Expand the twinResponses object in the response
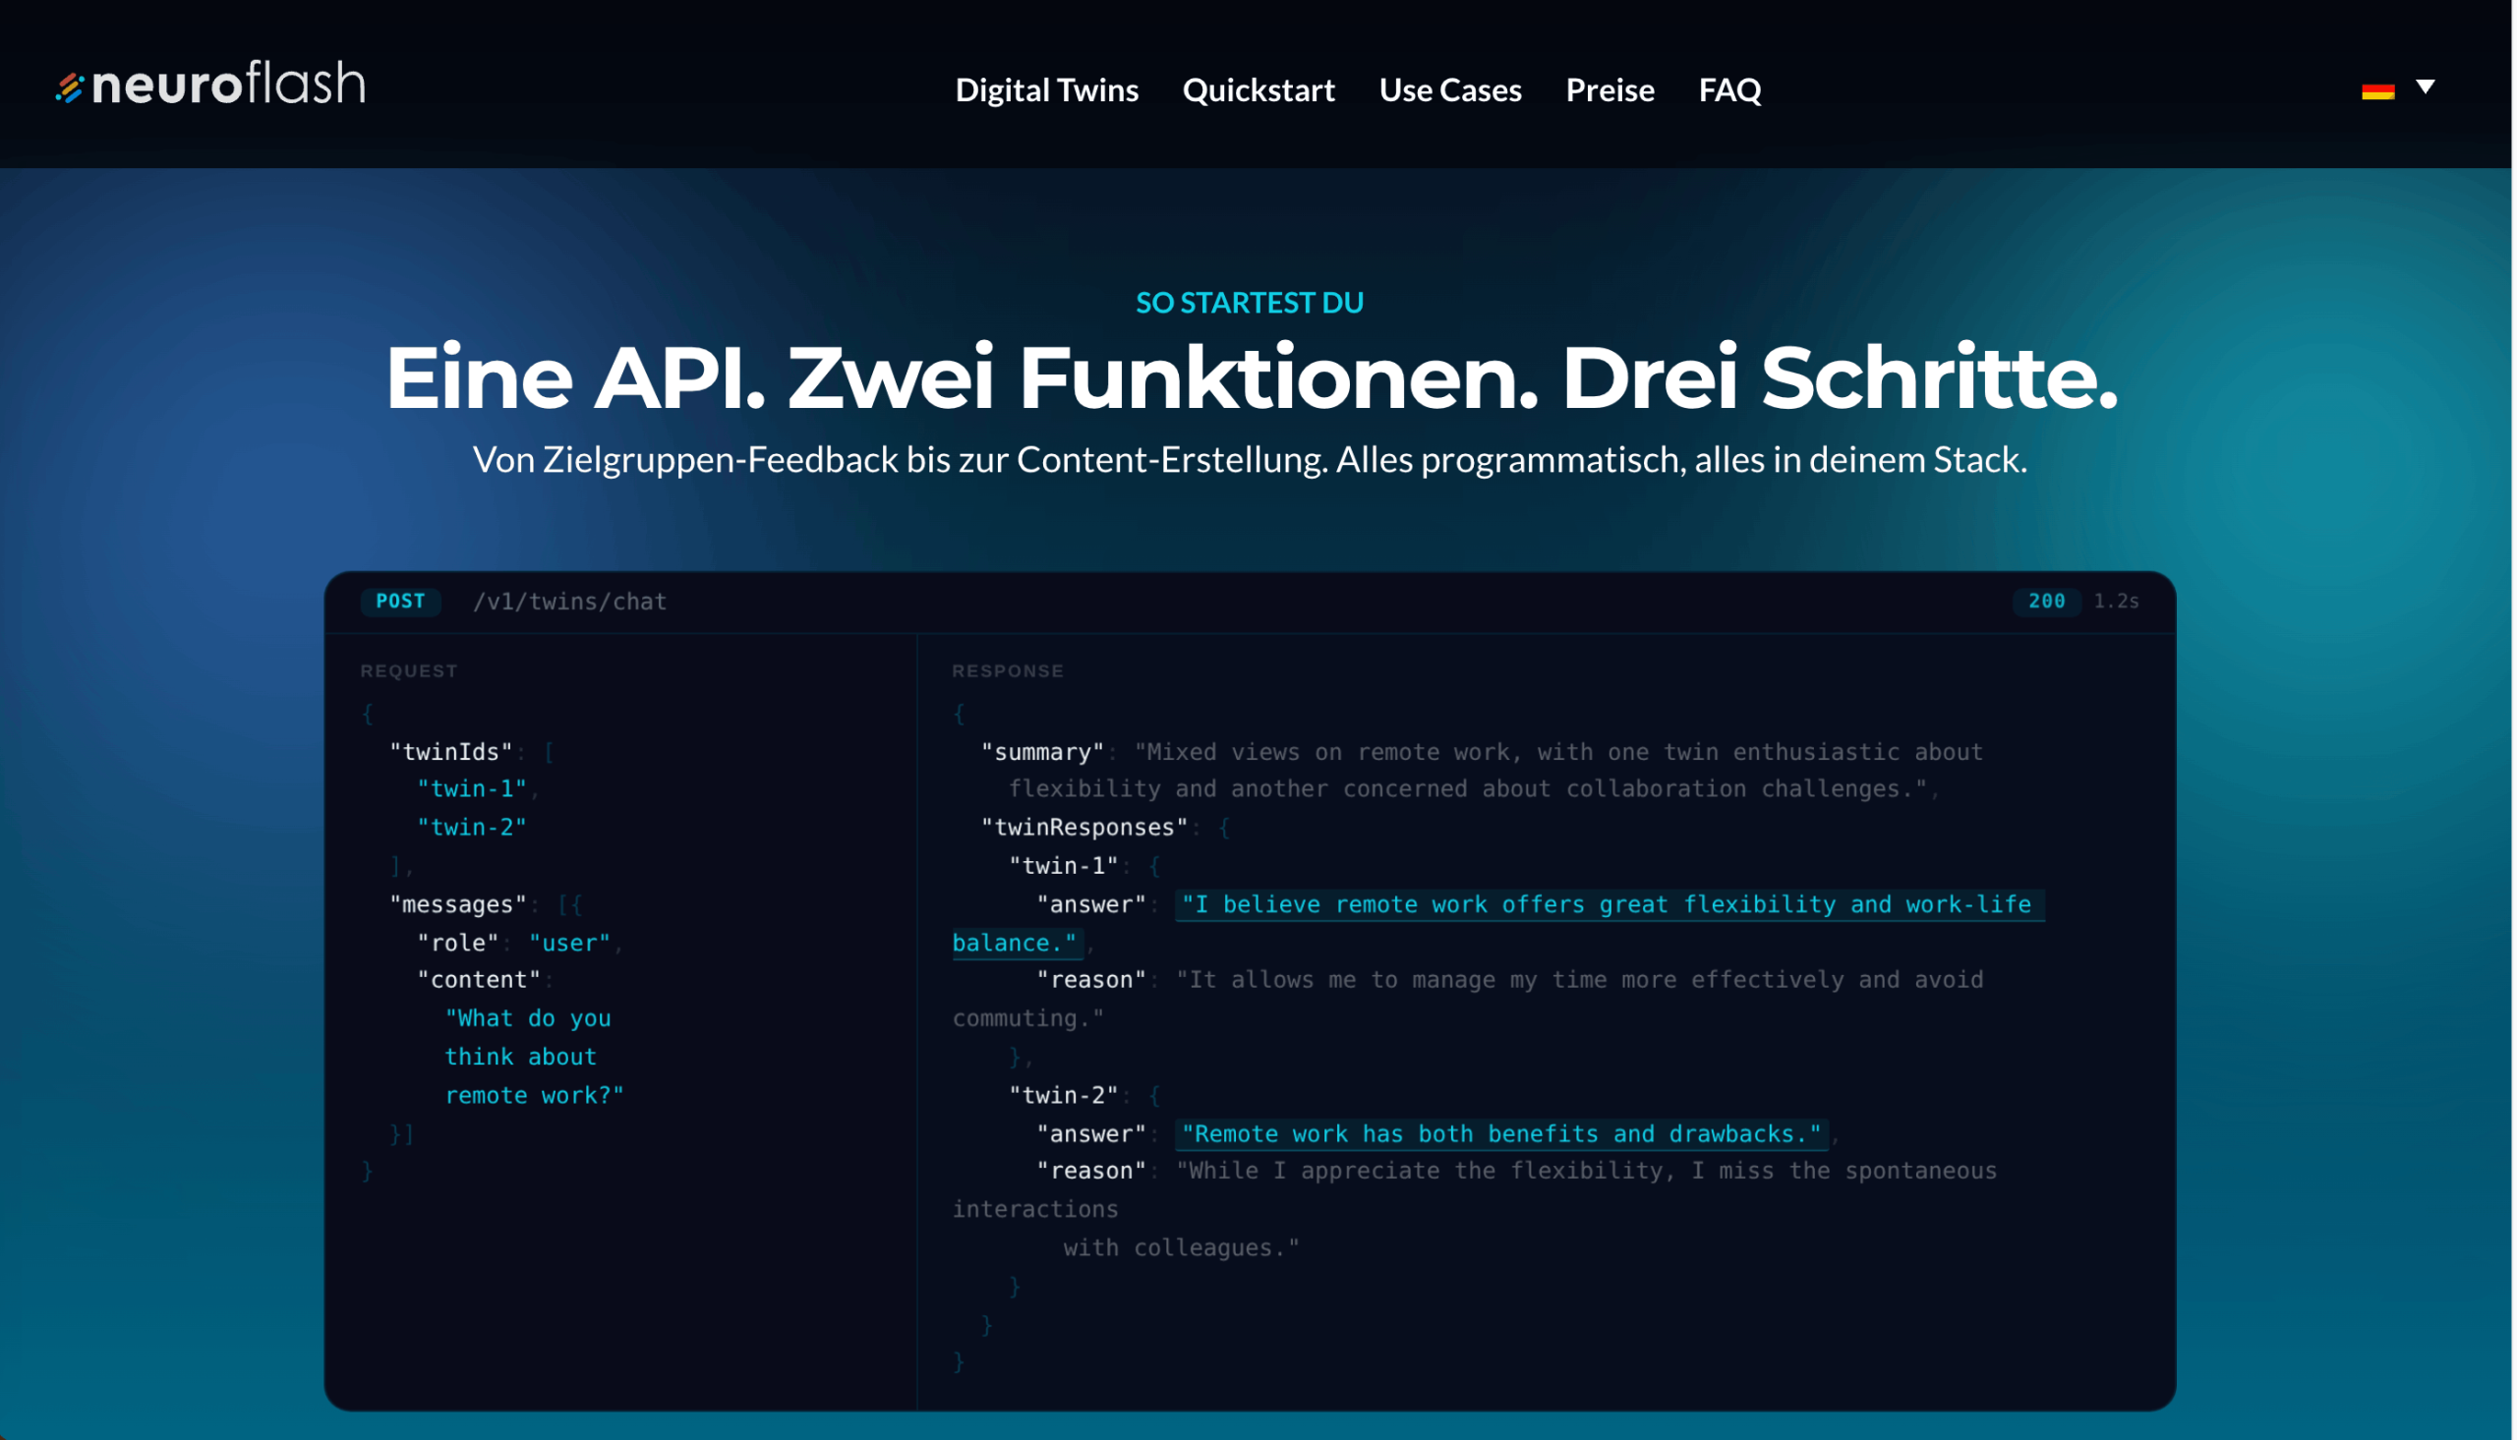The height and width of the screenshot is (1440, 2517). (1084, 827)
